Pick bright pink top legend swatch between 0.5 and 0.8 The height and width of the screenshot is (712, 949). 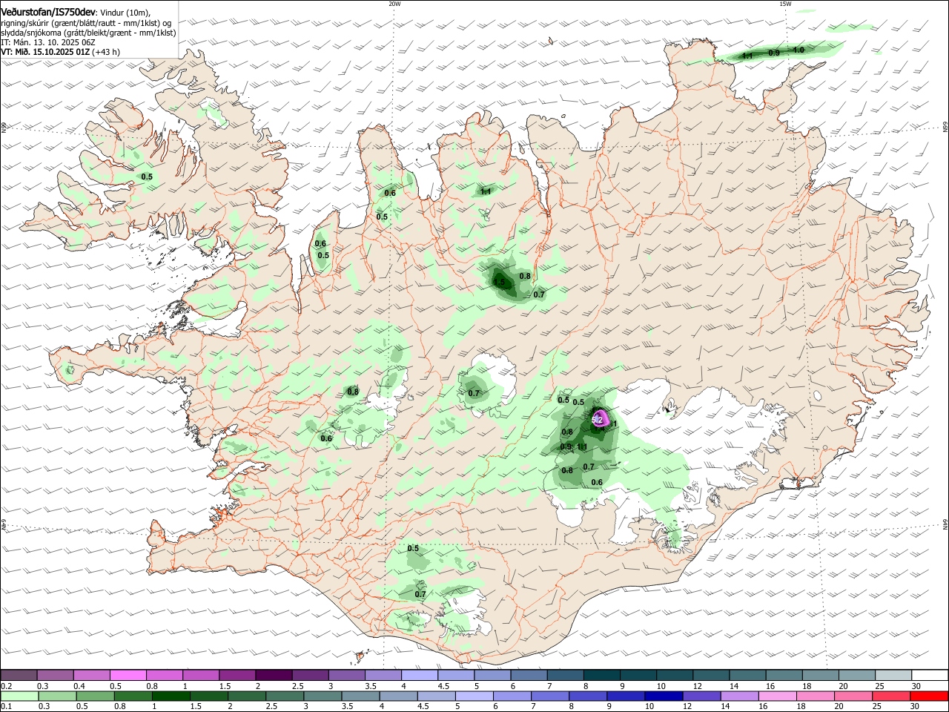pos(128,675)
